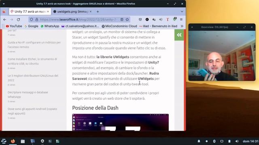Click the black circular C extension icon

point(147,19)
